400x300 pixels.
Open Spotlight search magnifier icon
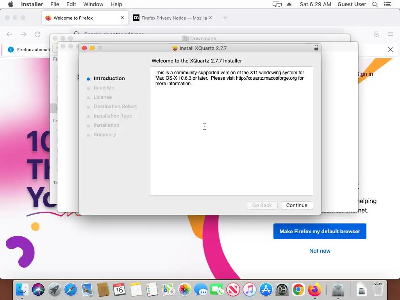(x=375, y=4)
